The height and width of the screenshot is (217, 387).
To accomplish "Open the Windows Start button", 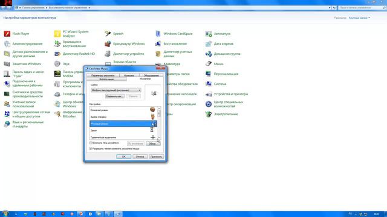I will point(5,214).
